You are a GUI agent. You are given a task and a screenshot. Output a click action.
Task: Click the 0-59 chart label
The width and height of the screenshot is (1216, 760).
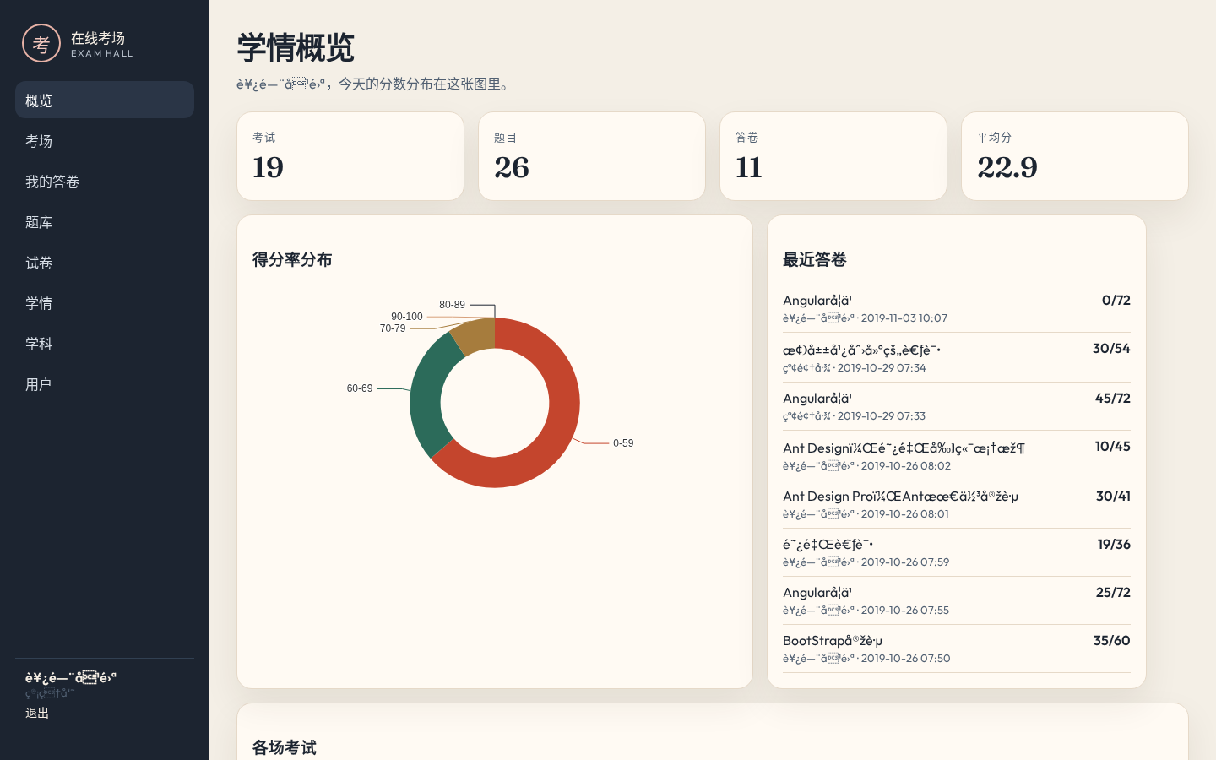tap(623, 443)
